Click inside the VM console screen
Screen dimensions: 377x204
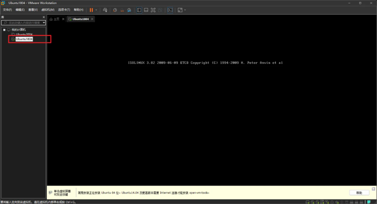pos(212,103)
